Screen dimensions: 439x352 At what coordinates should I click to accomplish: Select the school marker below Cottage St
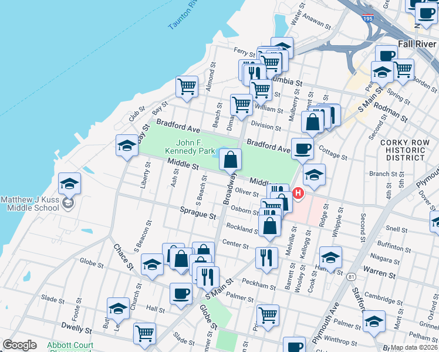[314, 175]
